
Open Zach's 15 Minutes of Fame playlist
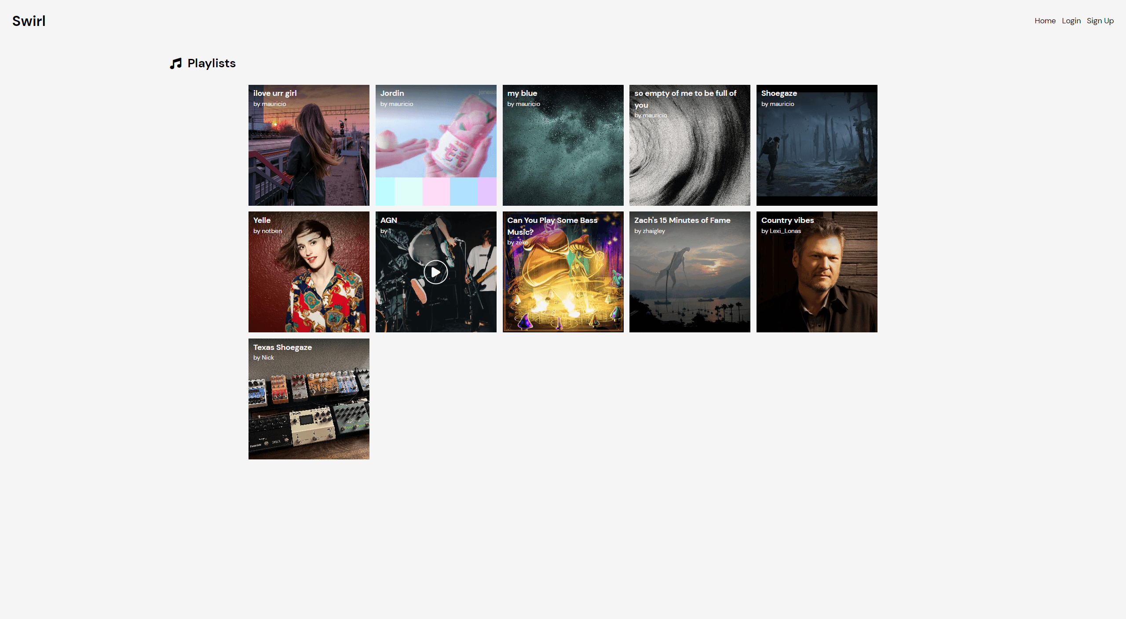click(x=689, y=271)
